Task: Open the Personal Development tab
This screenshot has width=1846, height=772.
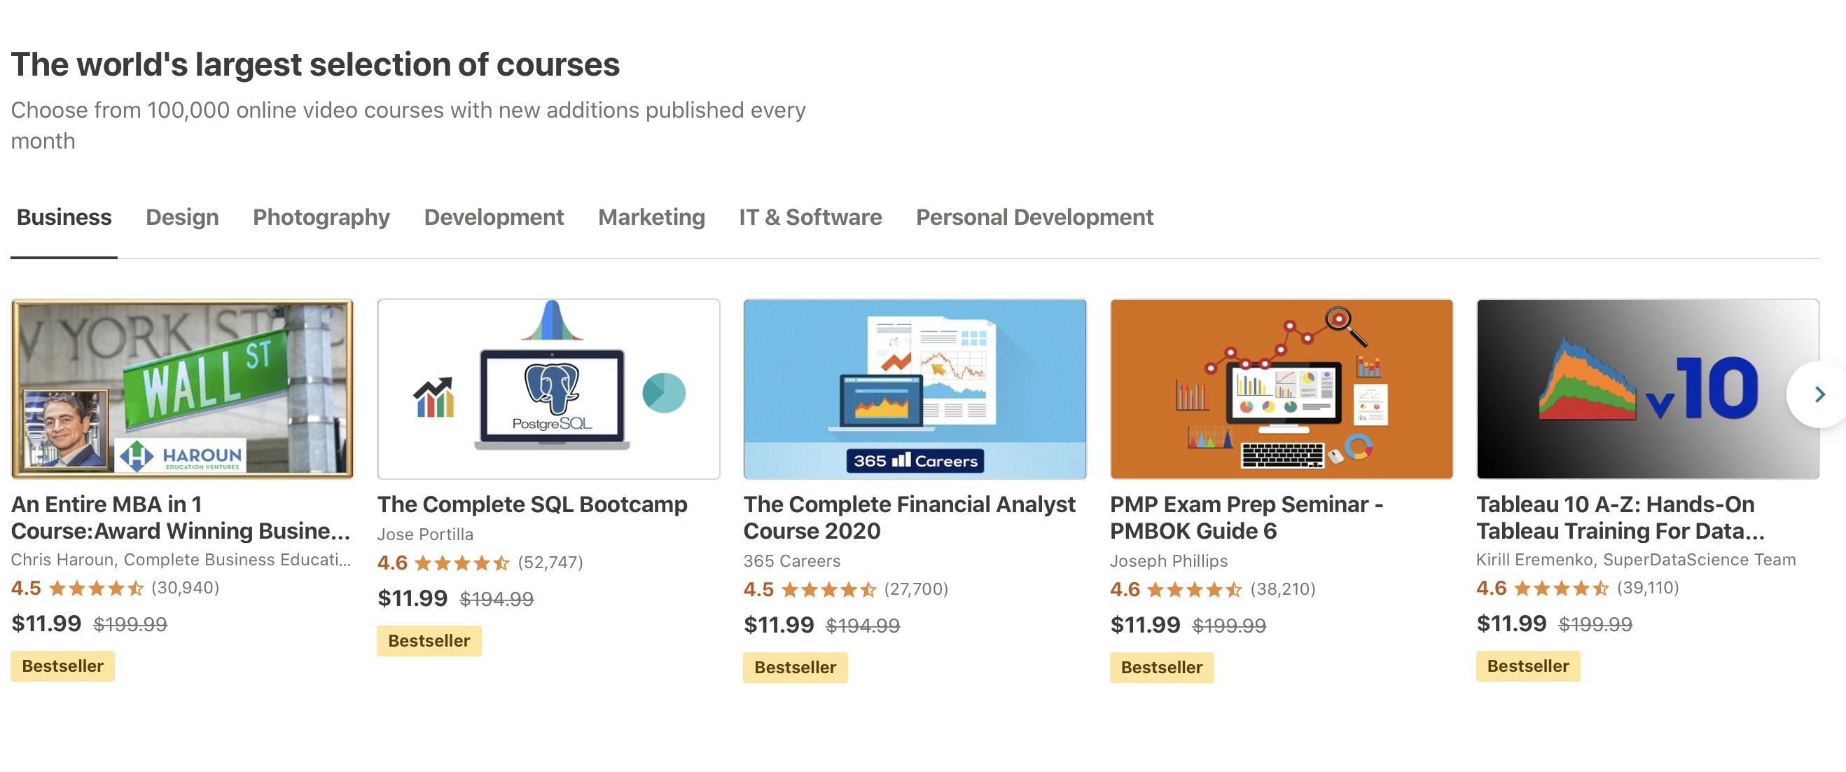Action: [1034, 217]
